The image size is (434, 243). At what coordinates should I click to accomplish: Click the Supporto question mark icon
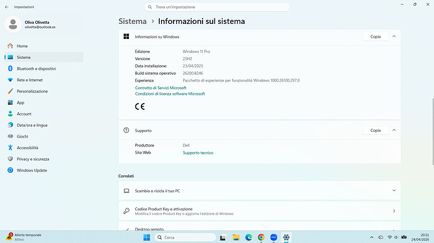click(x=126, y=130)
